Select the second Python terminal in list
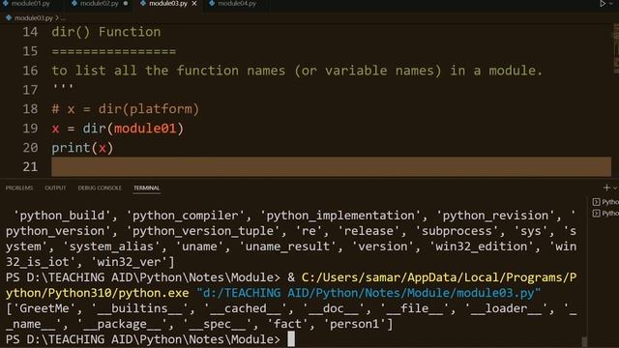The width and height of the screenshot is (619, 348). 605,214
